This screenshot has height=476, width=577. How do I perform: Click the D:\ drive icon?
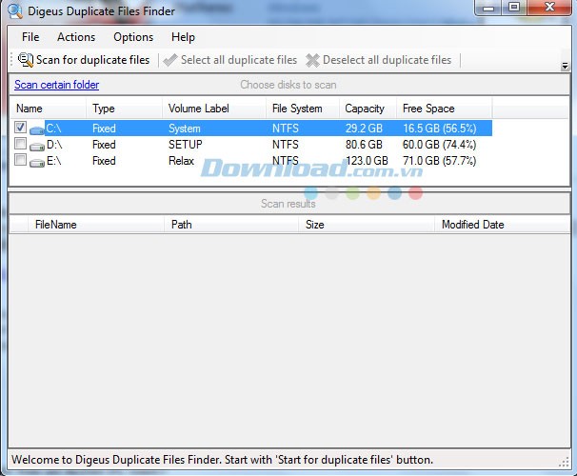[37, 146]
